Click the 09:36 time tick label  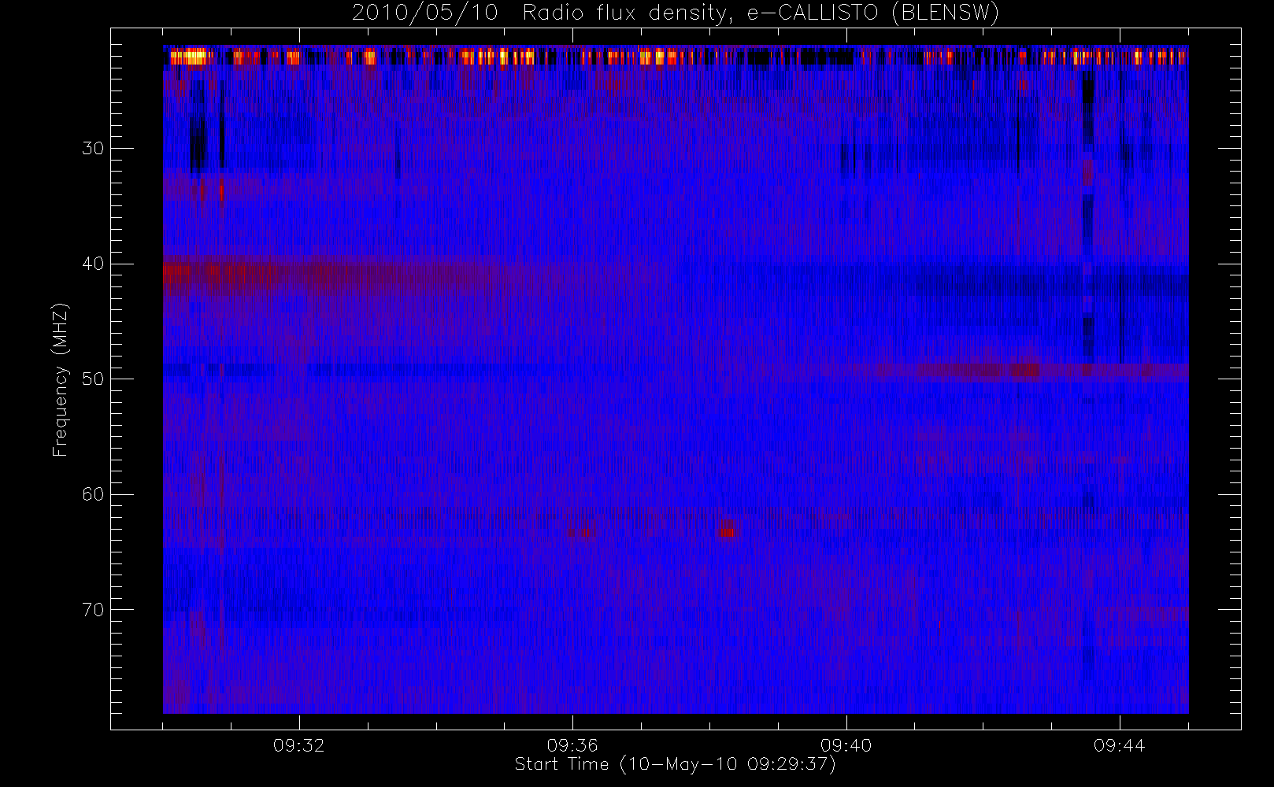[572, 745]
